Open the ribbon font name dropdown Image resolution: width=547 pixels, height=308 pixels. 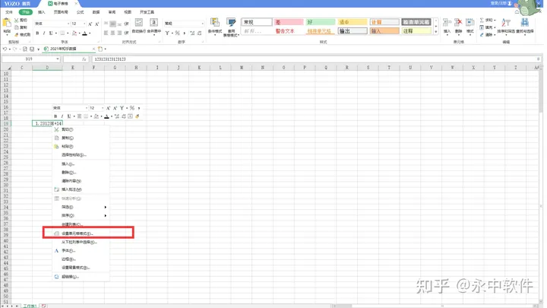point(68,24)
